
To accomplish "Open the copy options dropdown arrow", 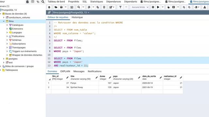I will [x=93, y=7].
